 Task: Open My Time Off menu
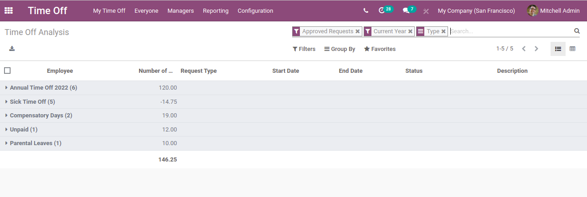(109, 10)
